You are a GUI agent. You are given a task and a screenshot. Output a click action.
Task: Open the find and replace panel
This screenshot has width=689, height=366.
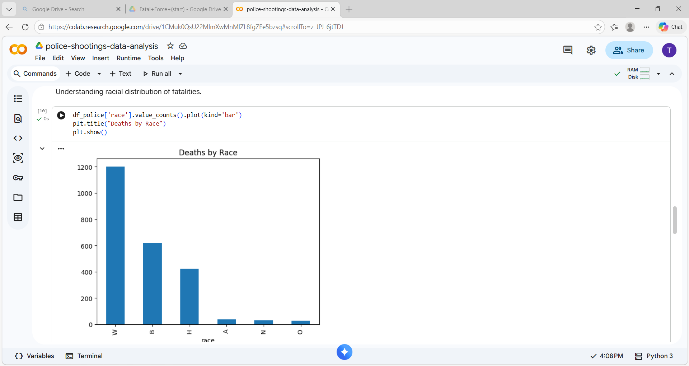tap(18, 118)
